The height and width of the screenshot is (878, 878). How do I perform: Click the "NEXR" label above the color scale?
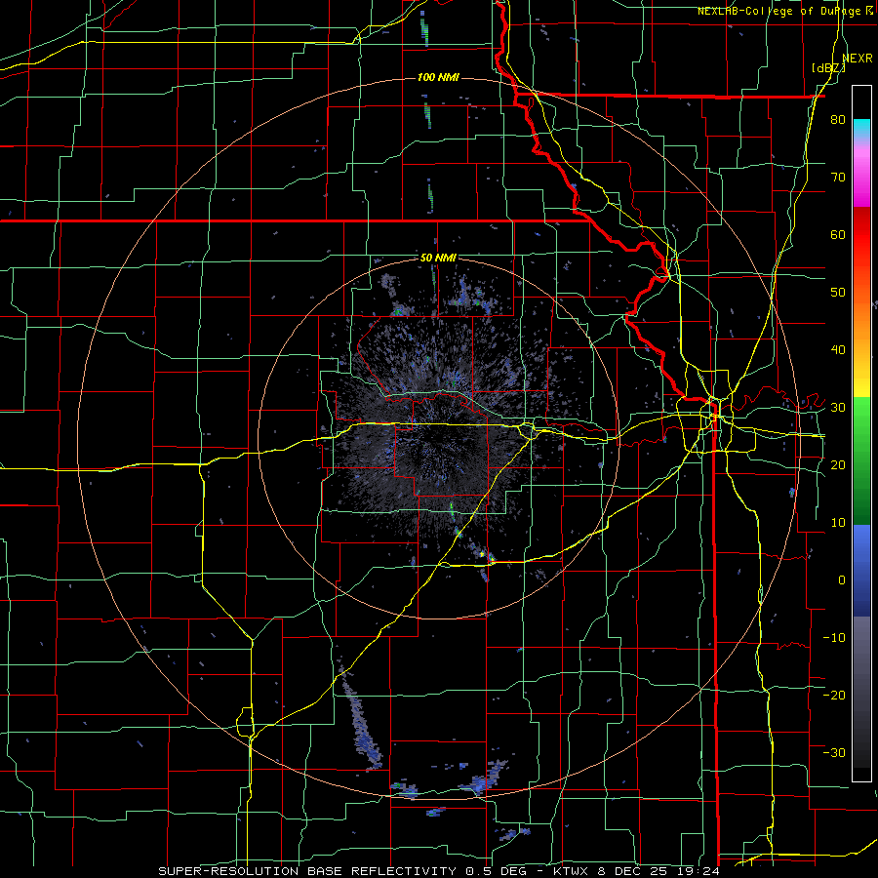click(x=858, y=58)
